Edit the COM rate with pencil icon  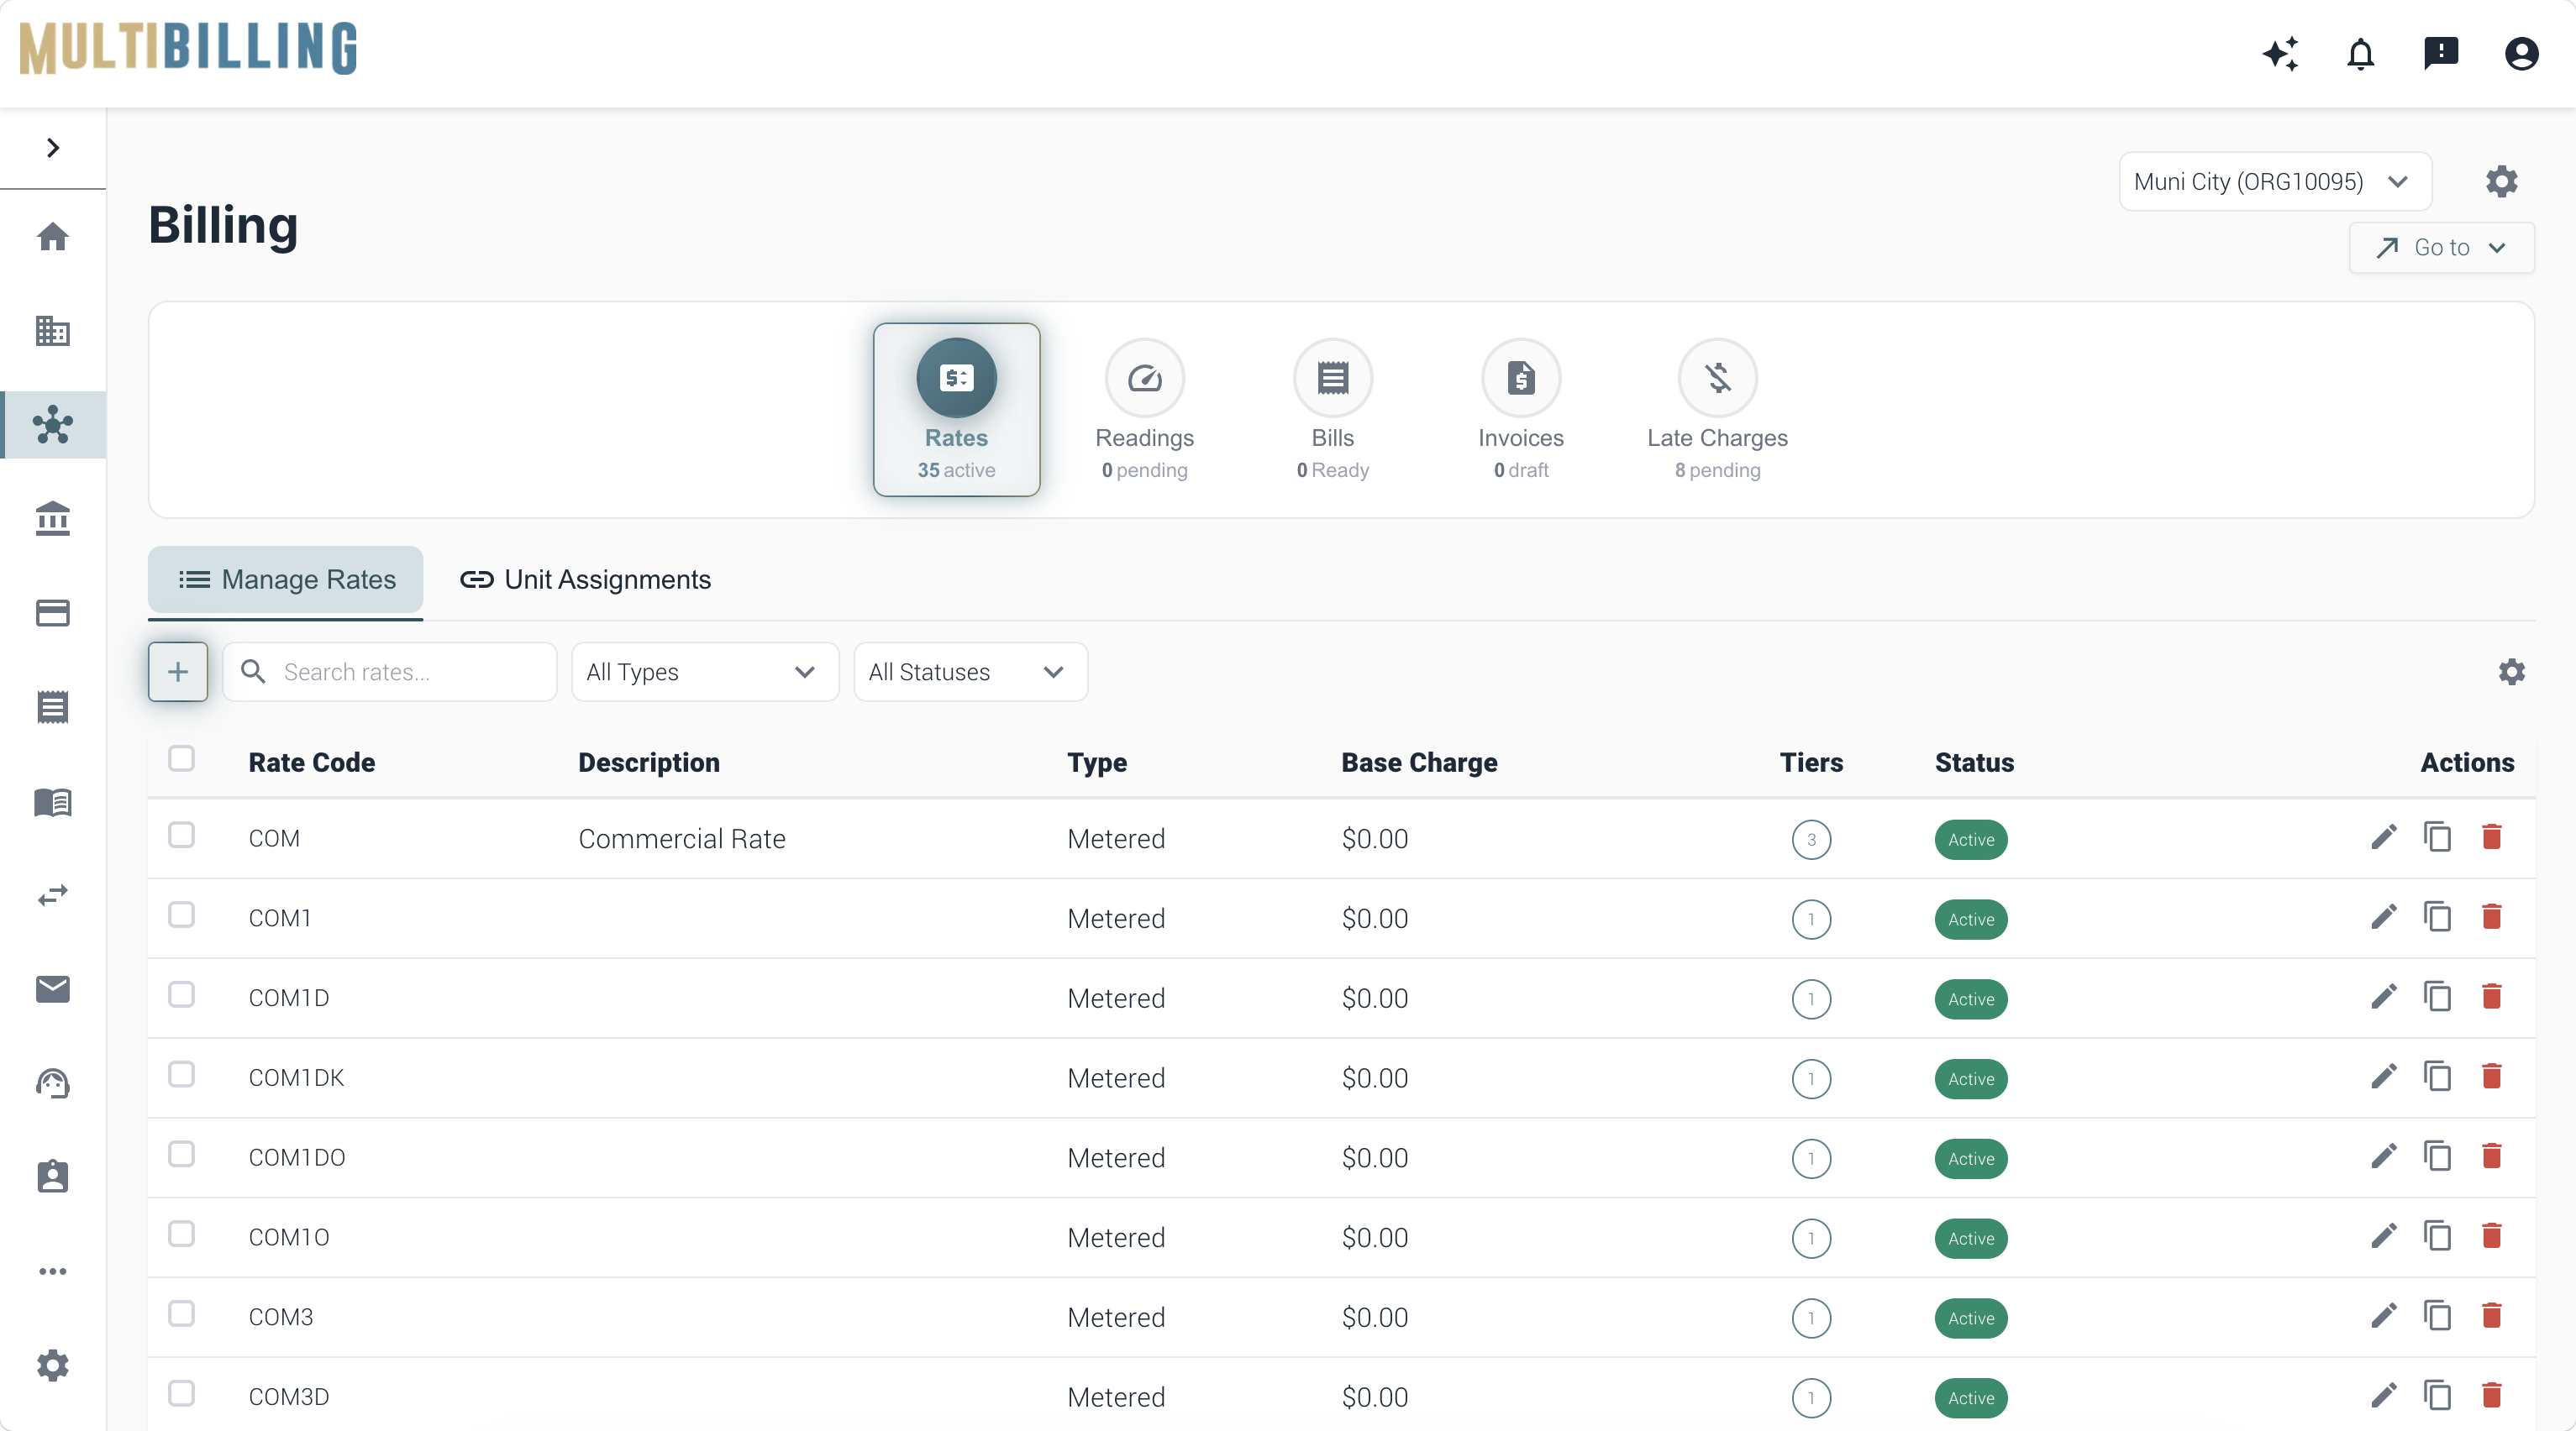(2384, 837)
